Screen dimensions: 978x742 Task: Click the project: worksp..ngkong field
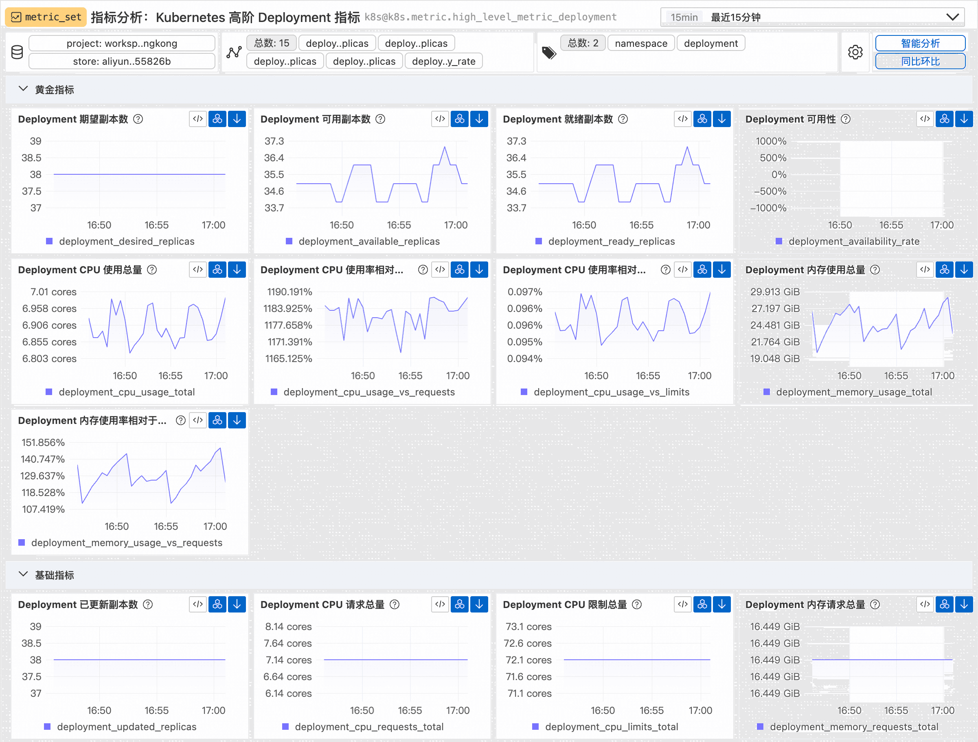click(x=122, y=43)
